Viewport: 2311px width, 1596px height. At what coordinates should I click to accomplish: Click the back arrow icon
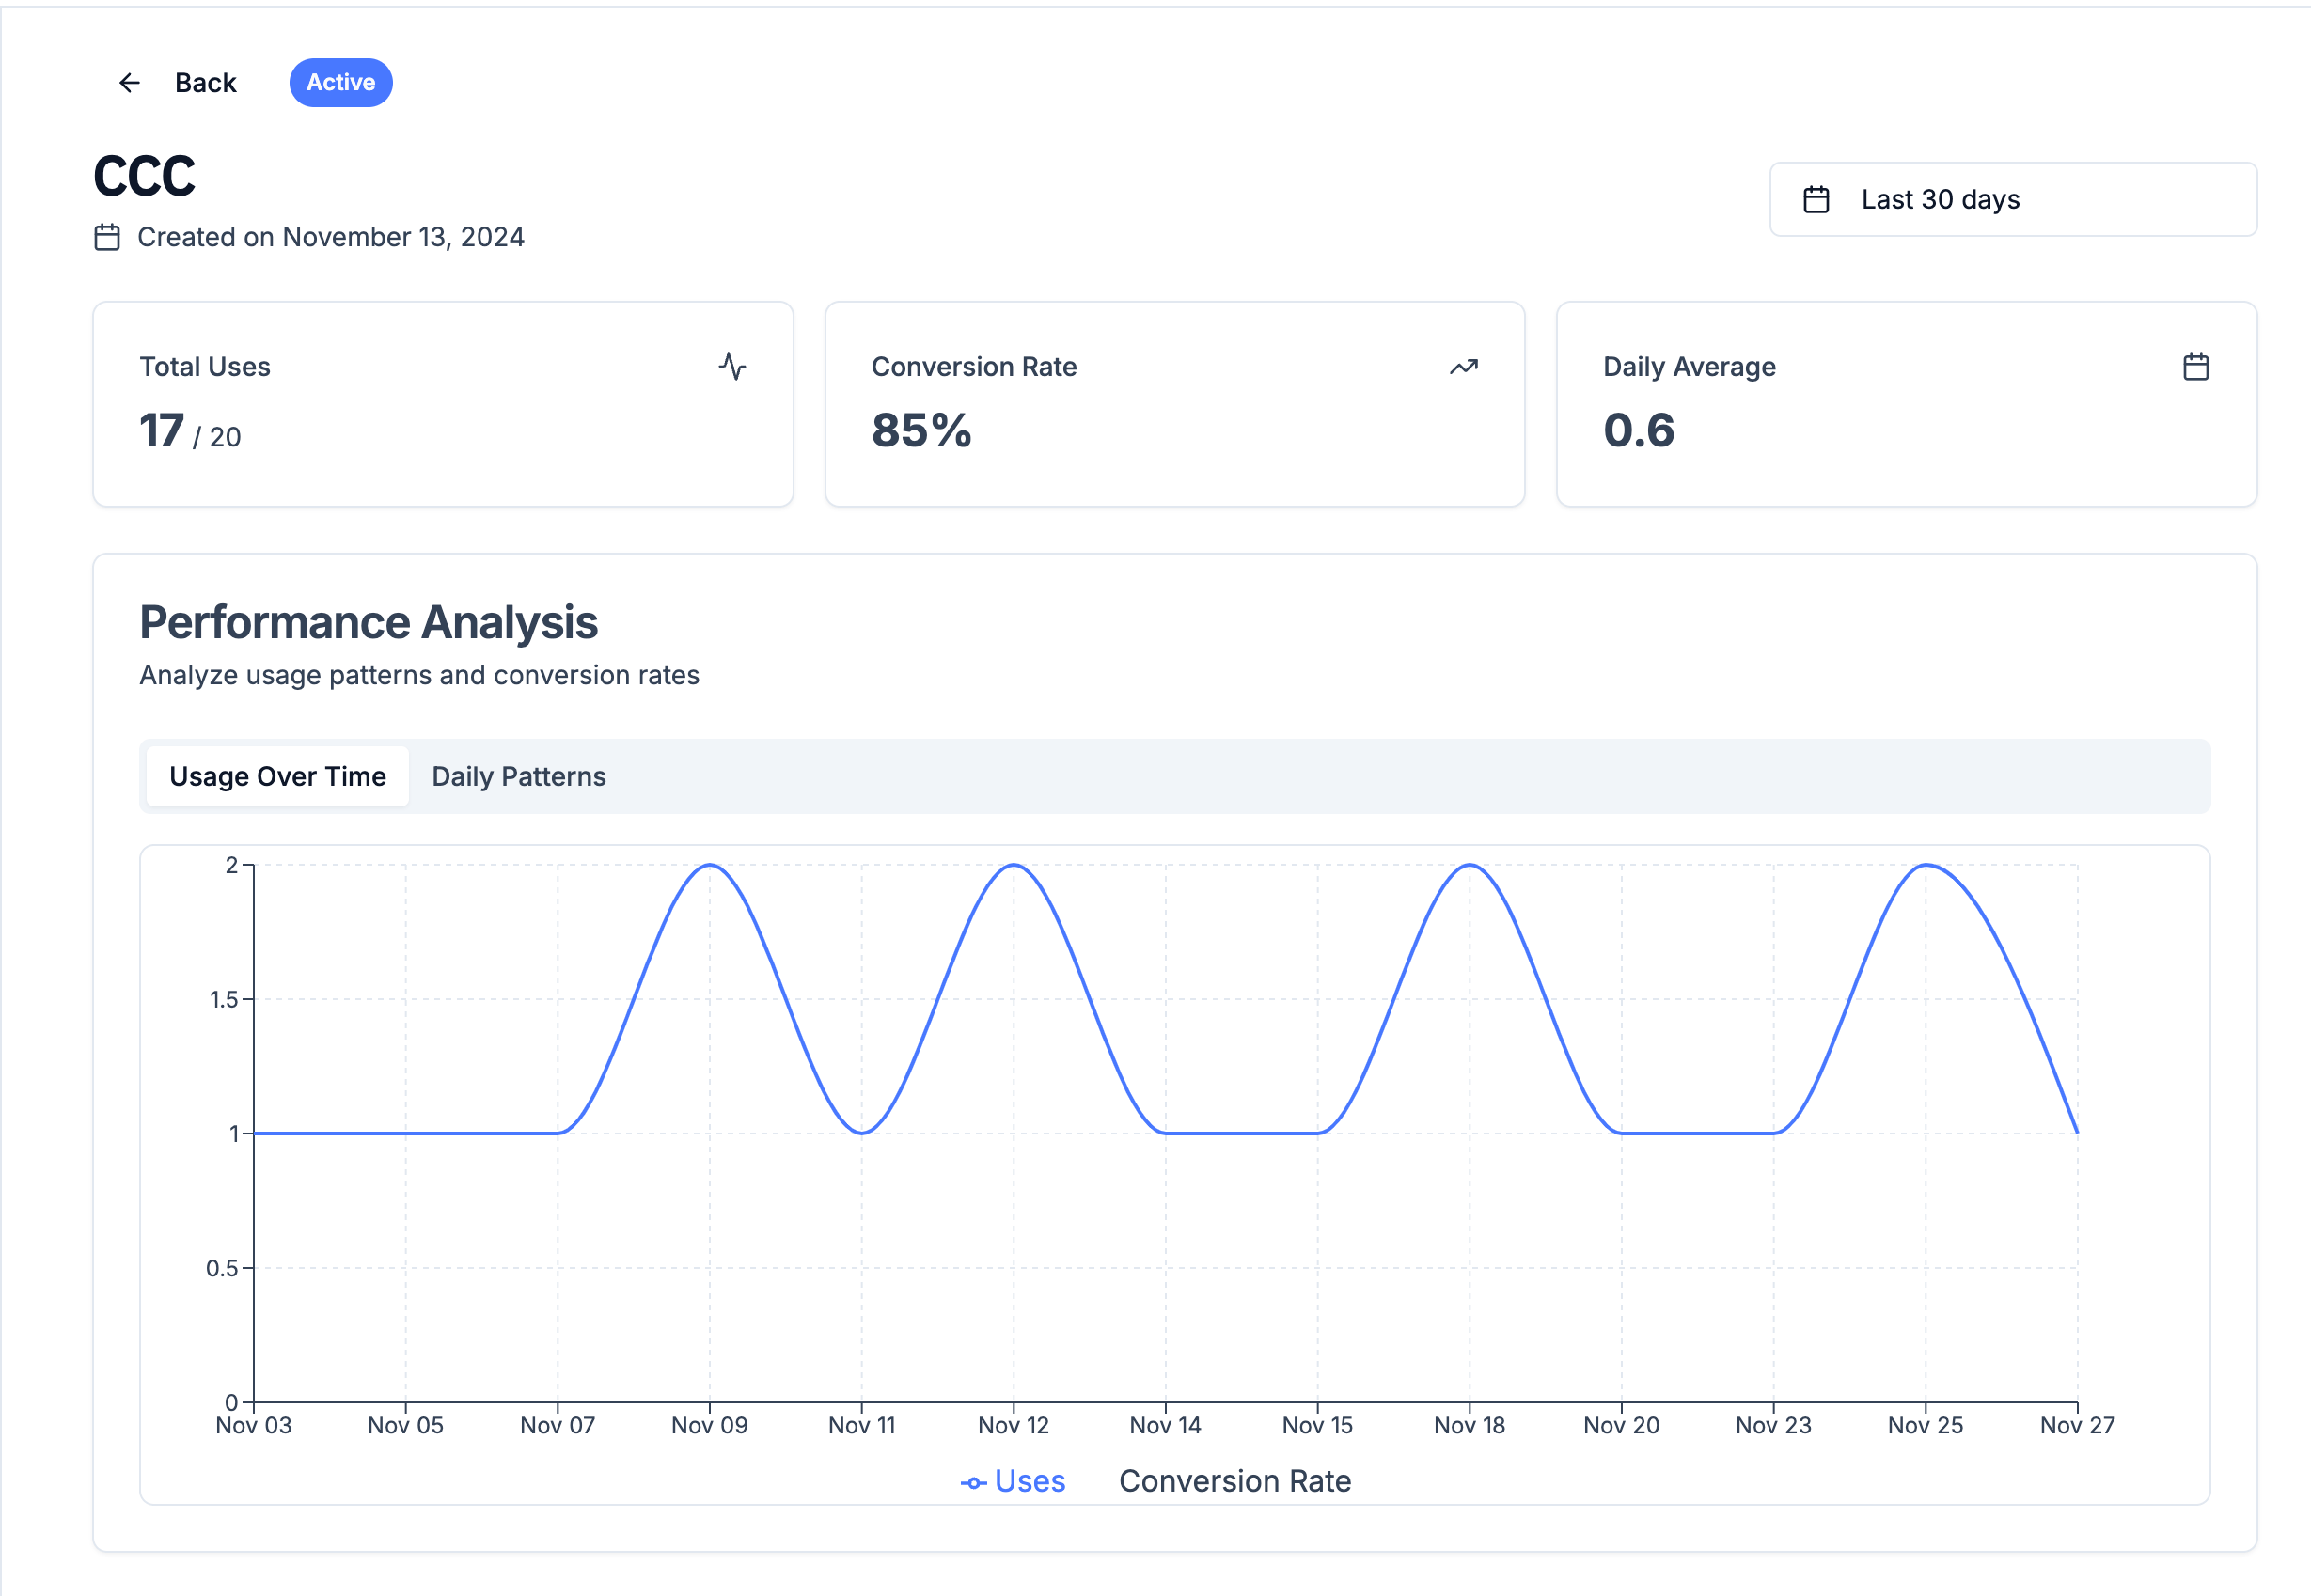(129, 82)
